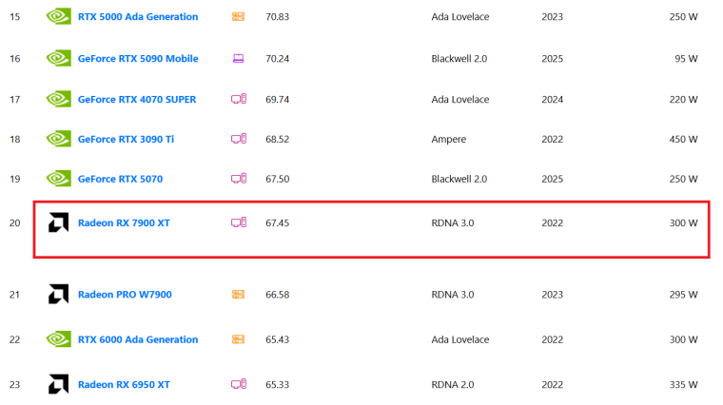Click NVIDIA logo beside GeForce RTX 3090 Ti

click(59, 139)
